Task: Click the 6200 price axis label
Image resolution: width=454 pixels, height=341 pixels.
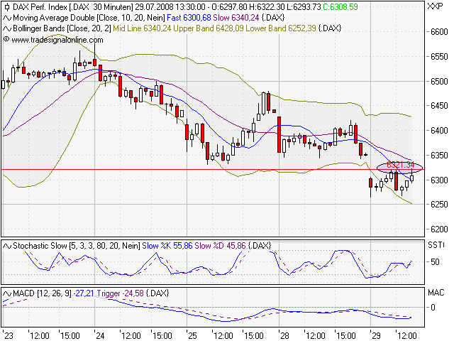Action: (x=439, y=229)
